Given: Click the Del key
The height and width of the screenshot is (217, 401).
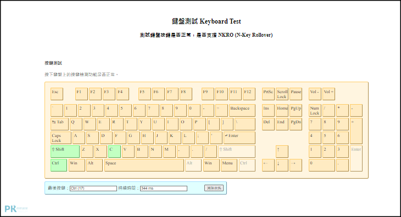Looking at the screenshot, I should (x=268, y=124).
